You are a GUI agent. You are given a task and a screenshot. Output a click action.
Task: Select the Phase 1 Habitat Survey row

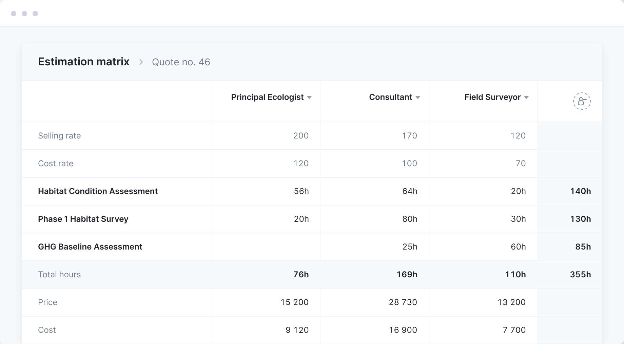[83, 219]
